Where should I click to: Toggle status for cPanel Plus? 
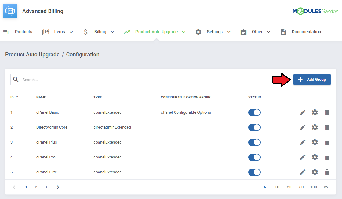[254, 142]
